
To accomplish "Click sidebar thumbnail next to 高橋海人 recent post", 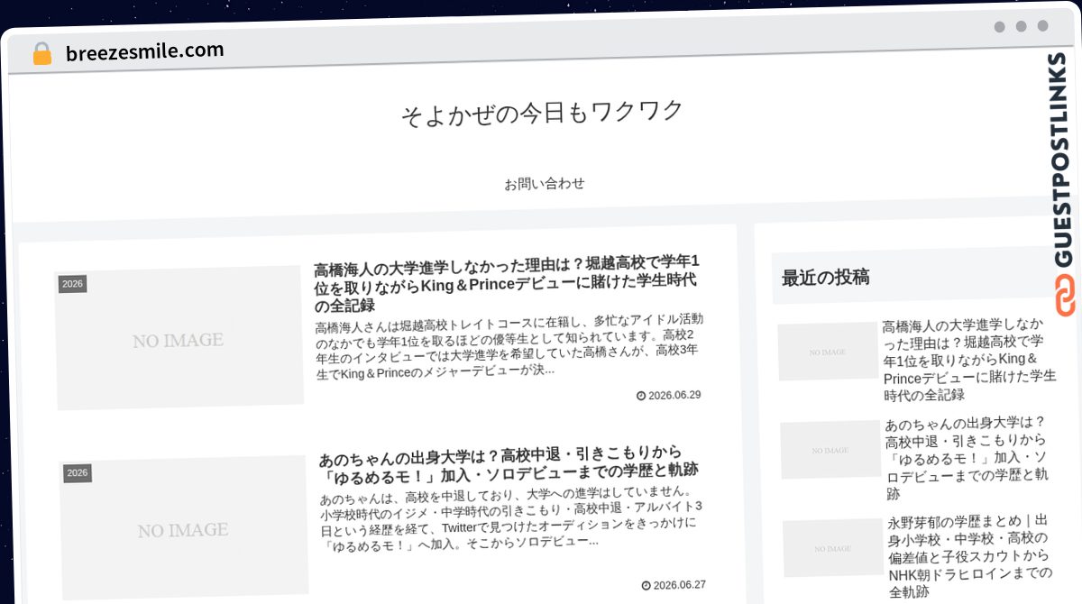I will tap(828, 352).
